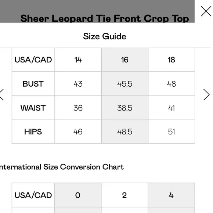
Task: Select the size 16 column header
Action: (x=125, y=60)
